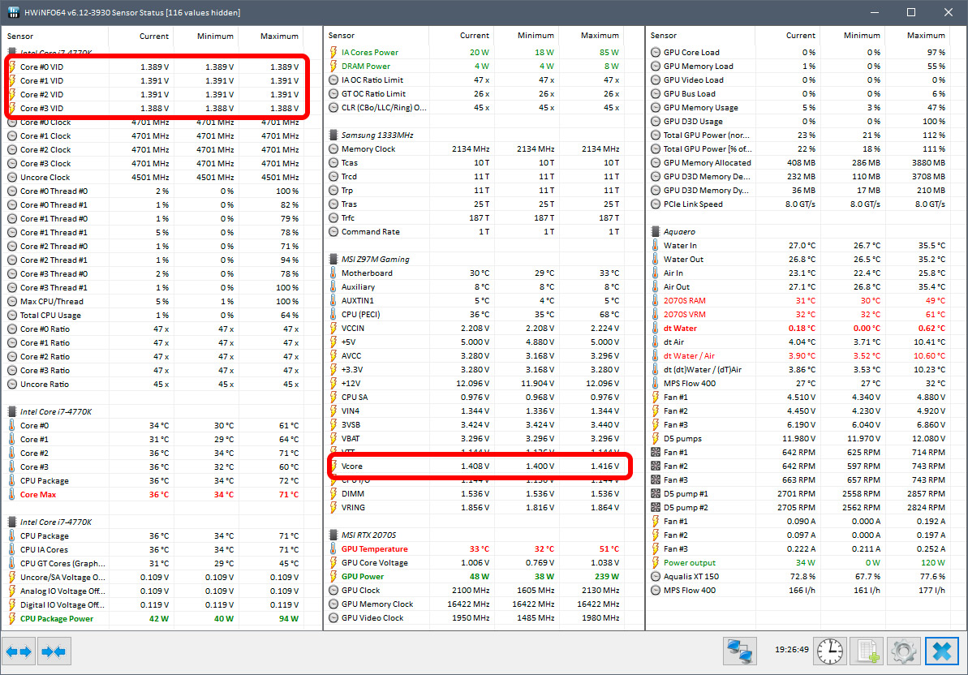Select the GPU Memory Allocated row
968x675 pixels.
tap(798, 162)
